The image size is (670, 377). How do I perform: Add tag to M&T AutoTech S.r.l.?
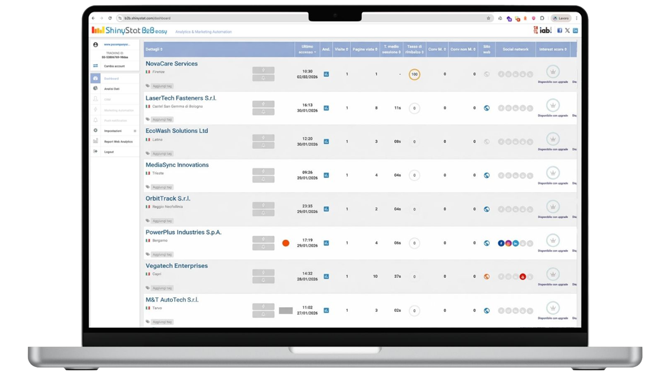[162, 322]
